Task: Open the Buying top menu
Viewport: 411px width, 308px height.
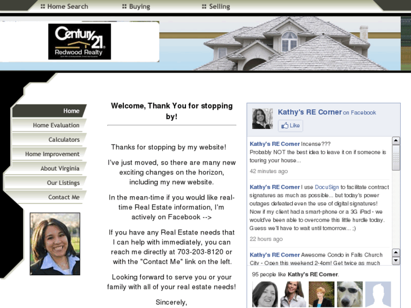Action: point(136,6)
